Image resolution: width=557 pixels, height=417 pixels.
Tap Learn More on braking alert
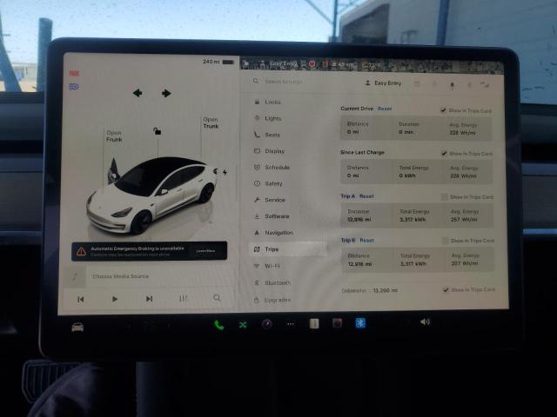click(205, 251)
